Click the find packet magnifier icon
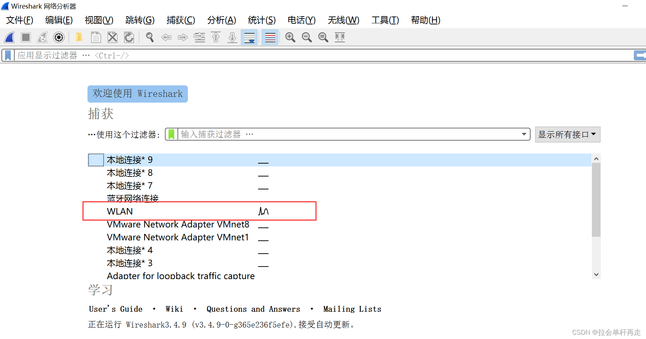This screenshot has height=339, width=646. [x=150, y=37]
